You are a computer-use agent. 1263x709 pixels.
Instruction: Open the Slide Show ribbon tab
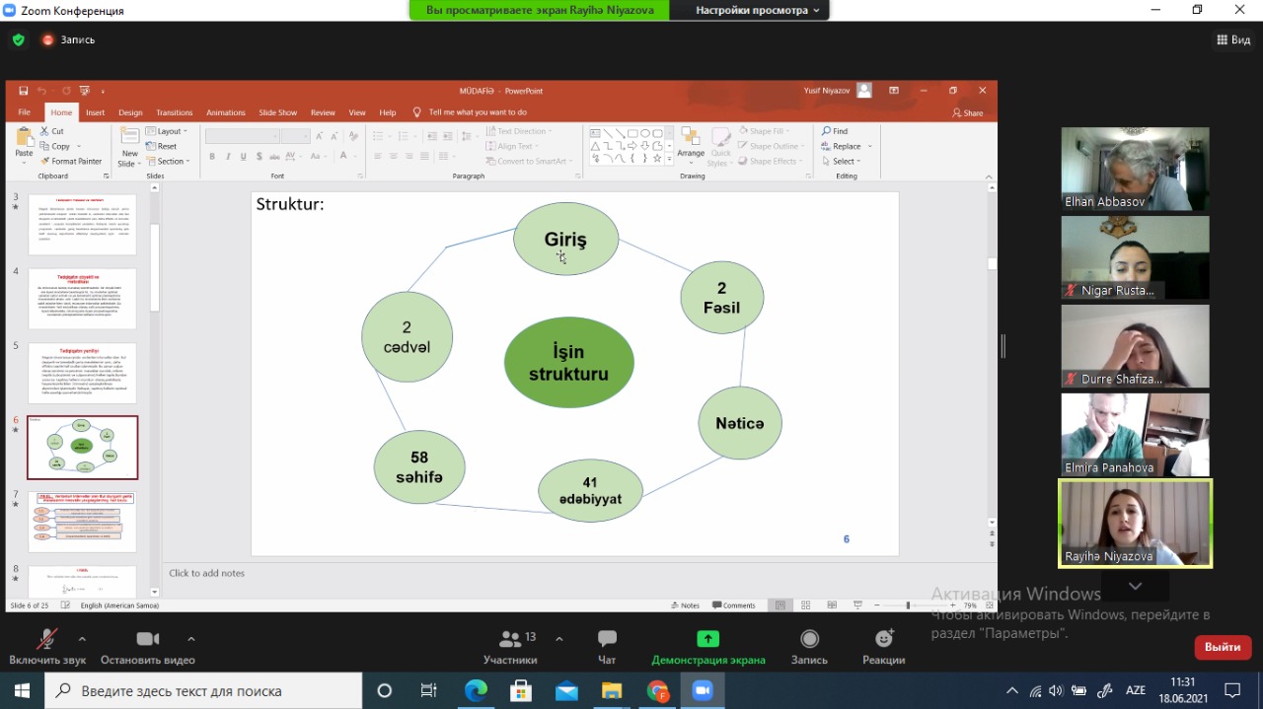pos(277,112)
